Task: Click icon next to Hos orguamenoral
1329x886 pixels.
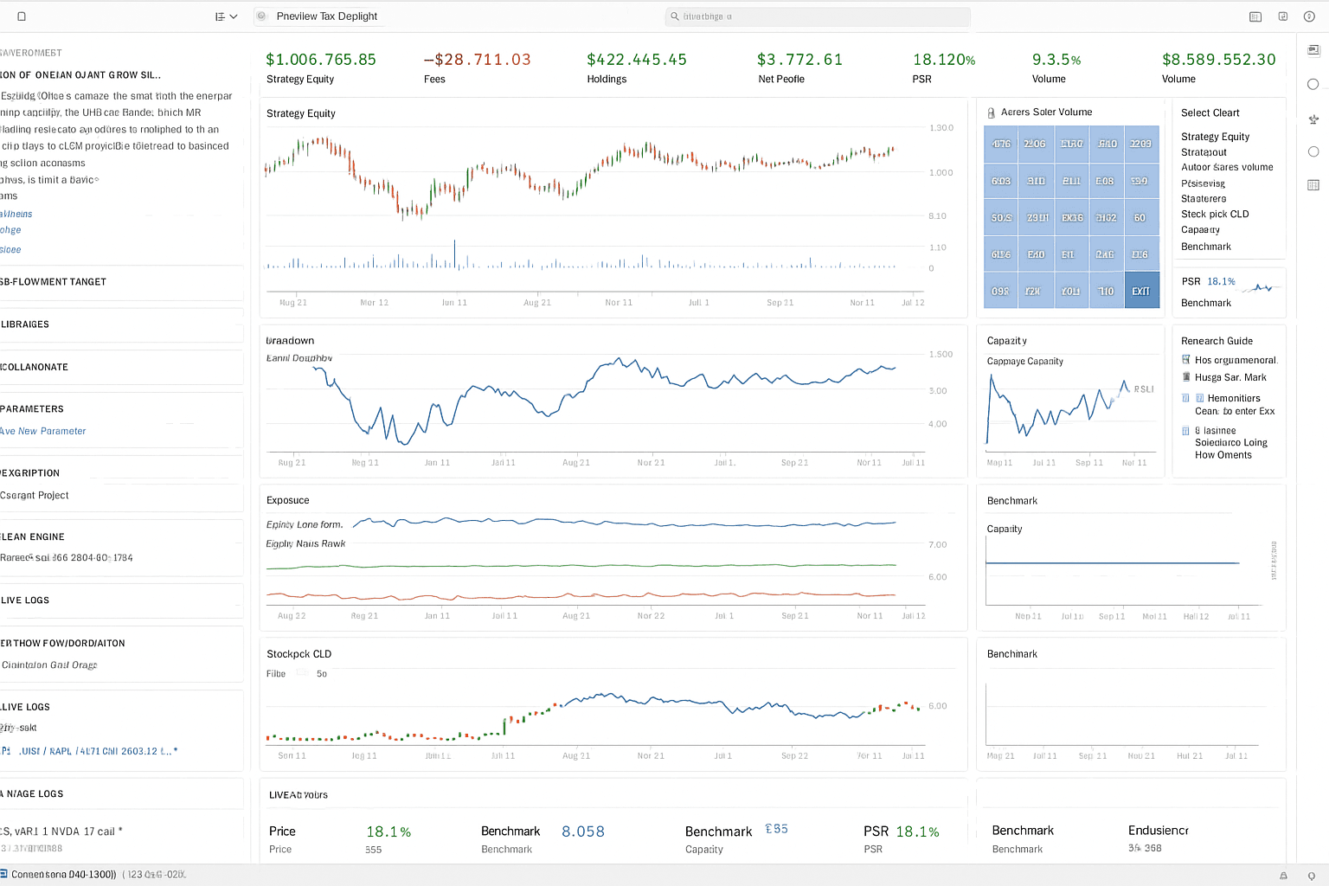Action: pos(1186,360)
